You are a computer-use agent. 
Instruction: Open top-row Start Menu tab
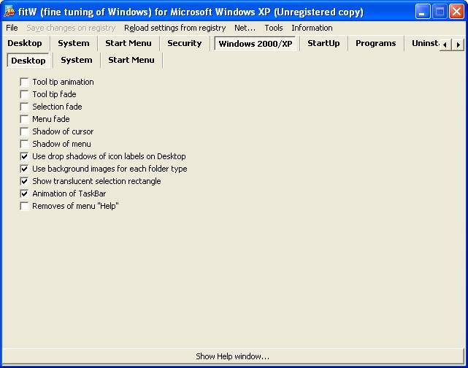128,43
